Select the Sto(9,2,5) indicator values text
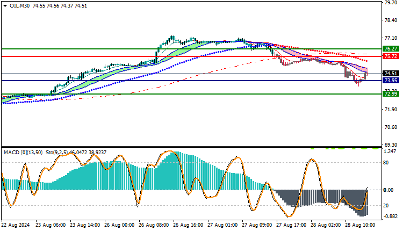 (76, 153)
